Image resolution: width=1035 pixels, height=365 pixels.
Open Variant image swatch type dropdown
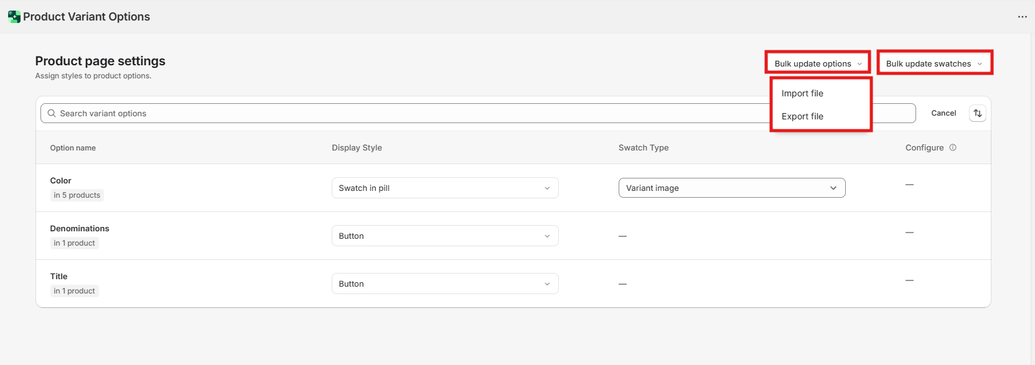[x=731, y=188]
